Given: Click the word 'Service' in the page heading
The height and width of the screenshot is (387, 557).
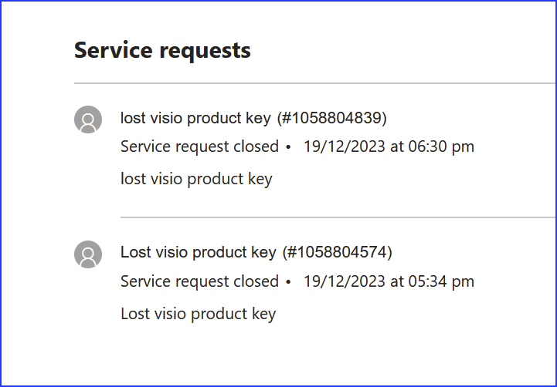Looking at the screenshot, I should (114, 50).
